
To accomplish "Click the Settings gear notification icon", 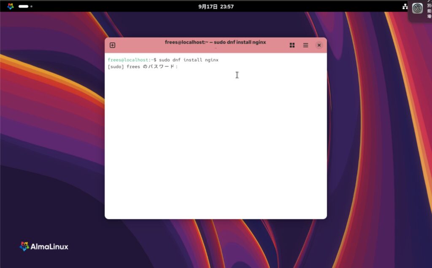I will point(417,8).
